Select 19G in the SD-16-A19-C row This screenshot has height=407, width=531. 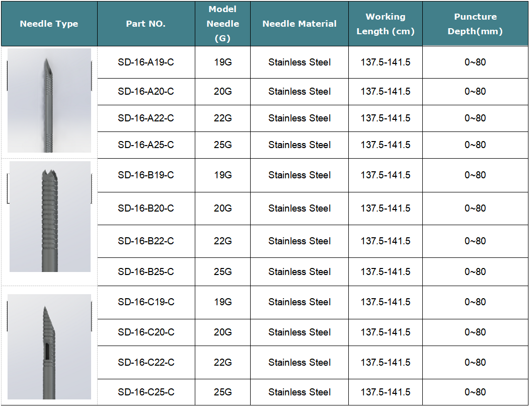223,62
